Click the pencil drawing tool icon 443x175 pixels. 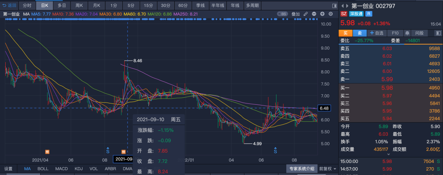pos(306,14)
